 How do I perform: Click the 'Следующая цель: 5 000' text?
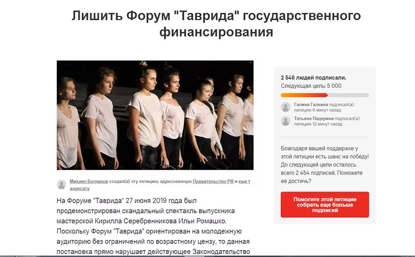311,86
